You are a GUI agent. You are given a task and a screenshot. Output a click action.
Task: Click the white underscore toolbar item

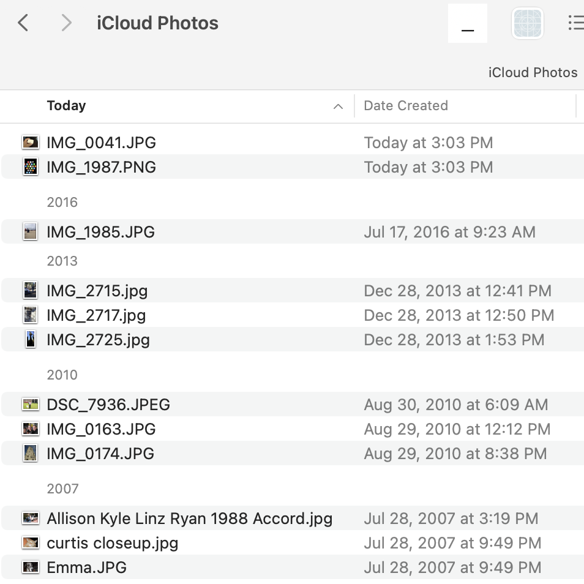(468, 24)
